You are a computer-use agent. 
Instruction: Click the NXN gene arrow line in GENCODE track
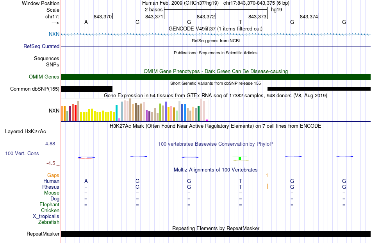click(x=216, y=34)
